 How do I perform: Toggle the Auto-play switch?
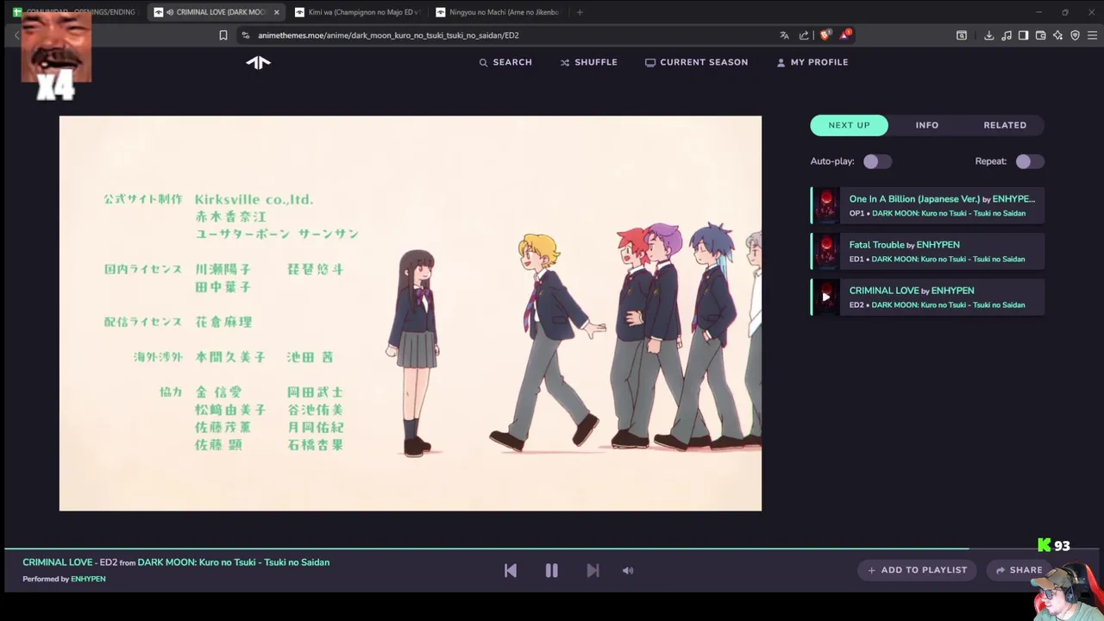[877, 161]
